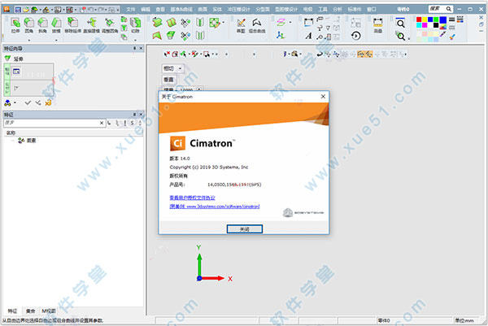Viewport: 488px width, 326px height.
Task: Toggle the pin on 特征向导 panel
Action: click(135, 48)
